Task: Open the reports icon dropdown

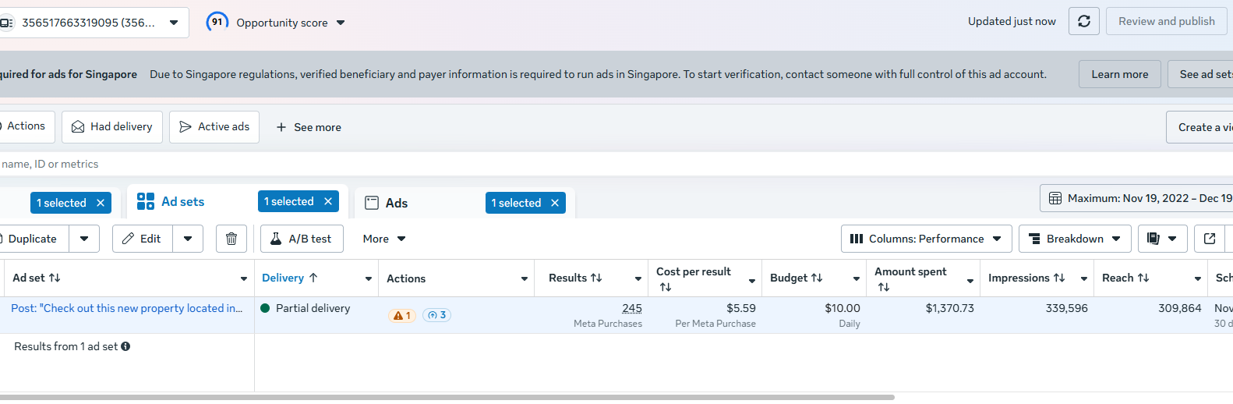Action: [1162, 239]
